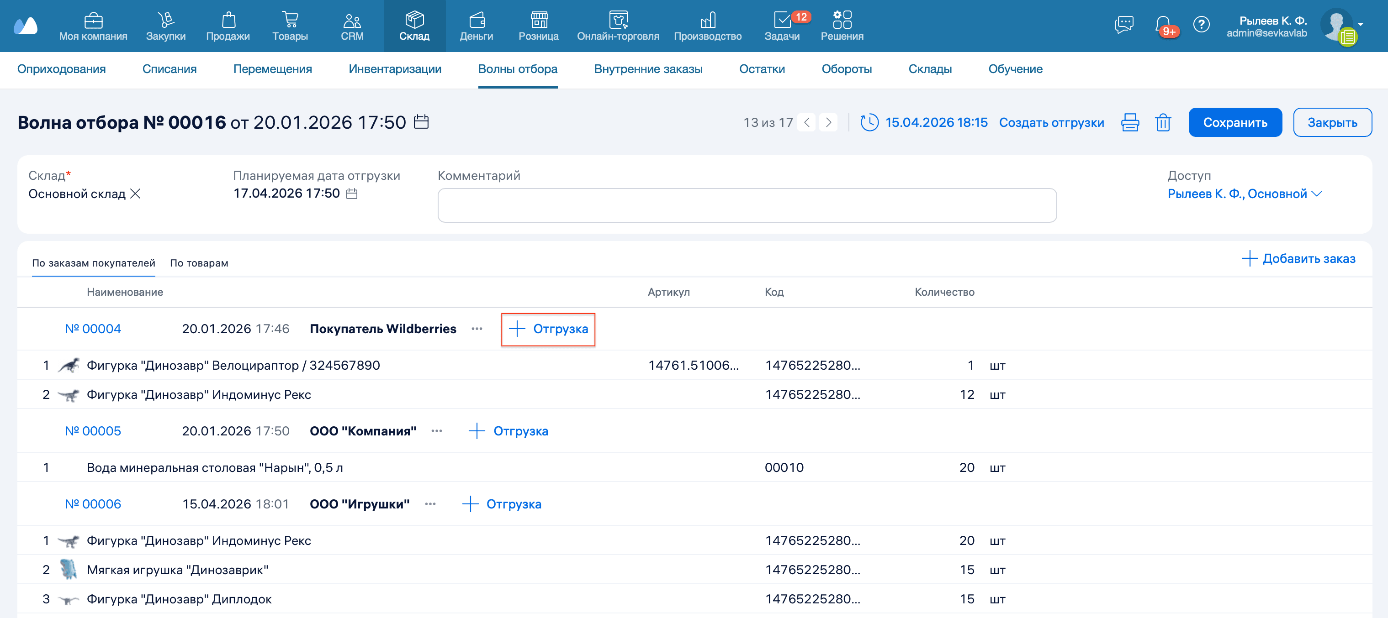
Task: Open the chat messages icon
Action: coord(1124,24)
